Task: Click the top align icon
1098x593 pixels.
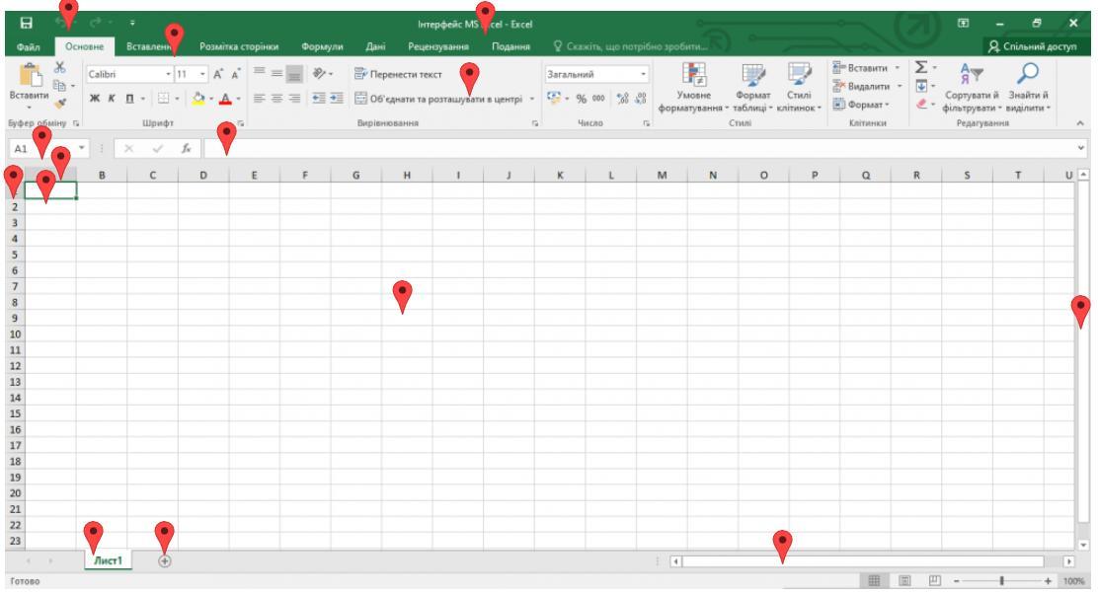Action: 259,73
